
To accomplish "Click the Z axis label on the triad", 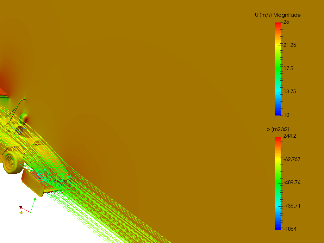I will coord(37,197).
